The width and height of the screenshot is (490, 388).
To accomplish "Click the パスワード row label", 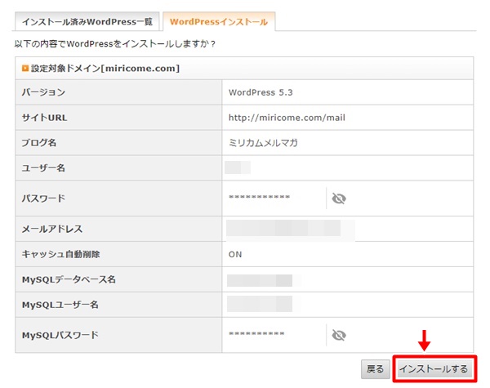I will pos(43,198).
